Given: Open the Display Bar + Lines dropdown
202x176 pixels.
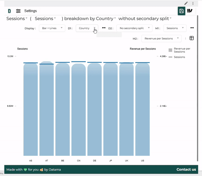Looking at the screenshot, I should tap(52, 28).
